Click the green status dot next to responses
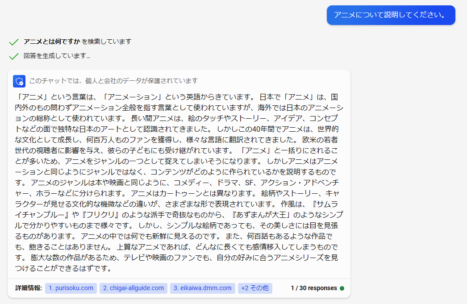Viewport: 467px width, 304px height. click(x=342, y=288)
